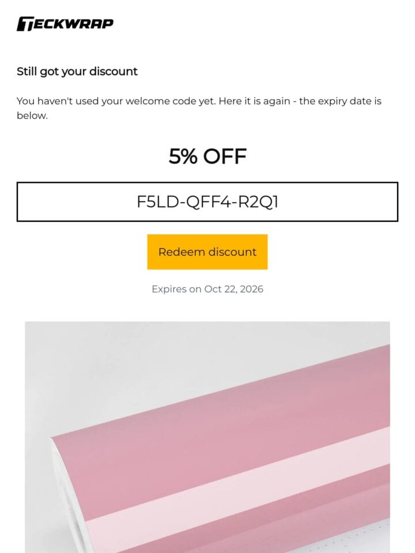Viewport: 415px width, 553px height.
Task: Click the word OFF in the headline
Action: [x=225, y=156]
